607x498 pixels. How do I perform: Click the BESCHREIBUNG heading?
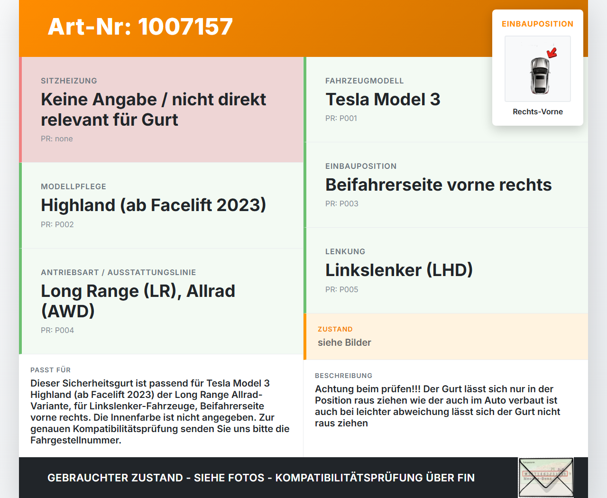(x=343, y=376)
